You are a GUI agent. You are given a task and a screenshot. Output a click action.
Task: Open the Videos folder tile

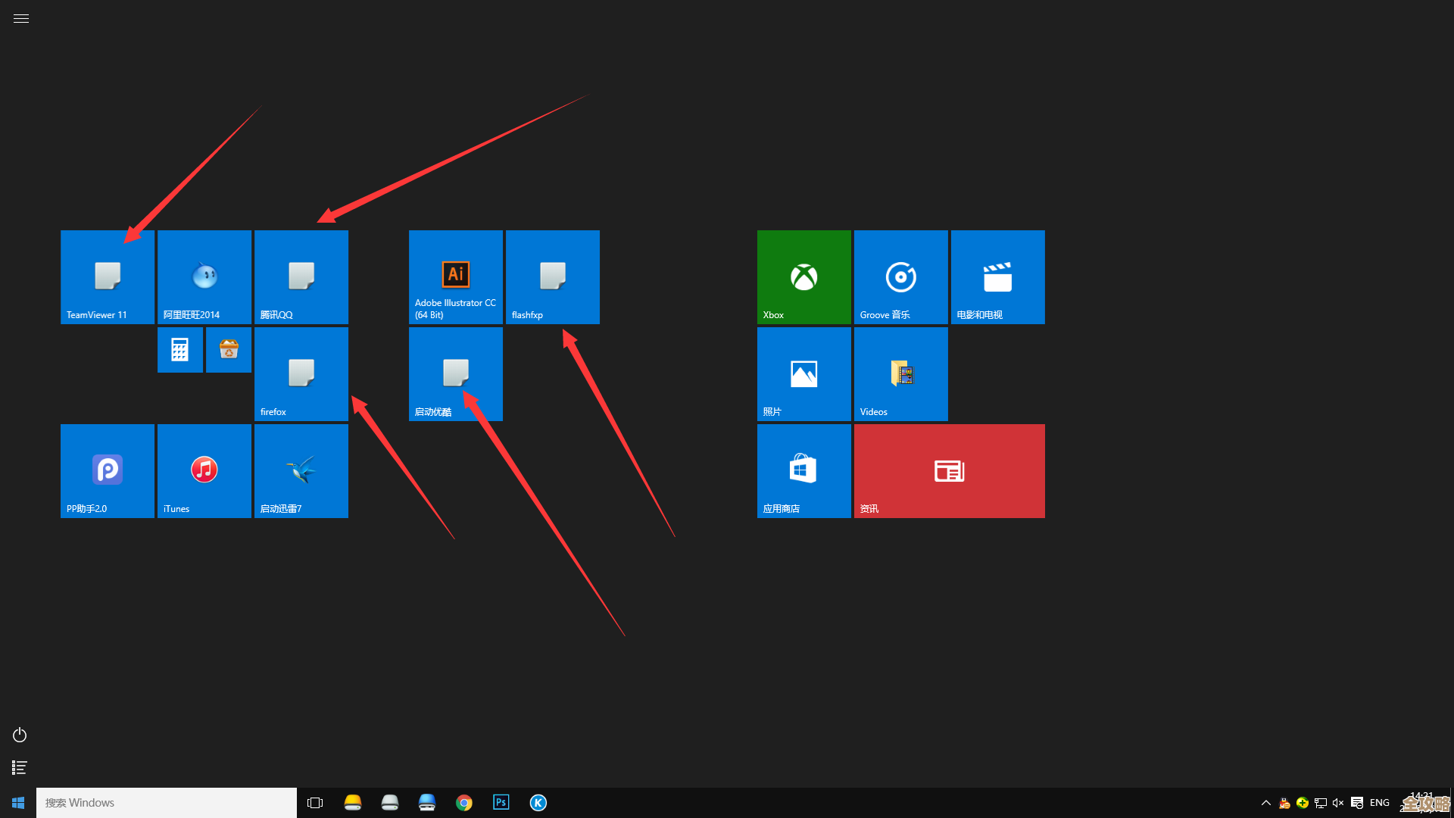[x=900, y=374]
